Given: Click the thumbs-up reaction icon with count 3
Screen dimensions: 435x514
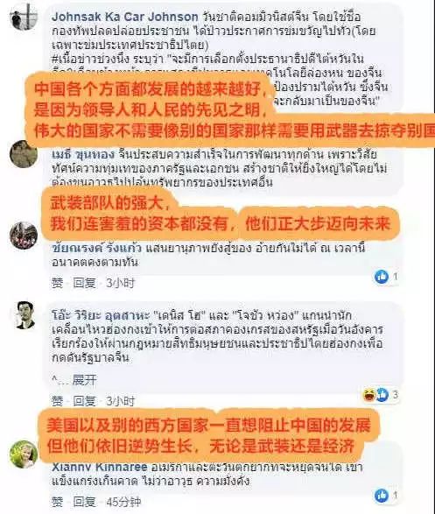Looking at the screenshot, I should pyautogui.click(x=382, y=395).
